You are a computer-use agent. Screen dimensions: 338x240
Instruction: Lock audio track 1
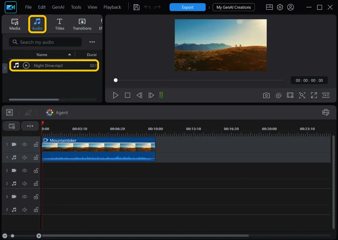(36, 158)
